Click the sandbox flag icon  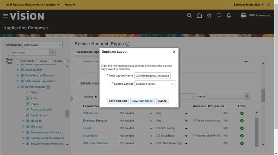click(x=268, y=5)
